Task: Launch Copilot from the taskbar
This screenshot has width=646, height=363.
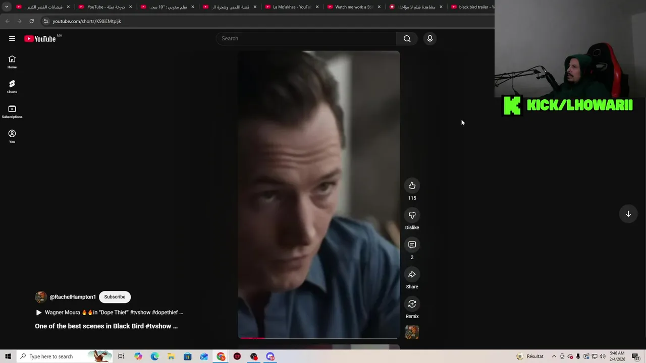Action: [x=138, y=356]
